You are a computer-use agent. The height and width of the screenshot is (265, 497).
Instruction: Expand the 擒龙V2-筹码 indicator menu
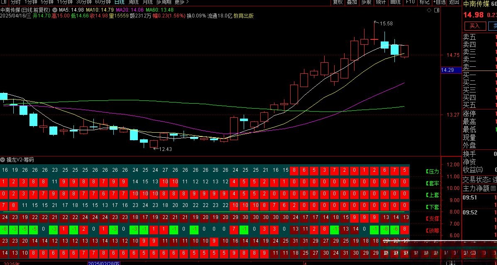click(x=3, y=160)
